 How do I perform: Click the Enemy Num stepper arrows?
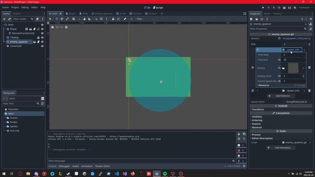(303, 76)
